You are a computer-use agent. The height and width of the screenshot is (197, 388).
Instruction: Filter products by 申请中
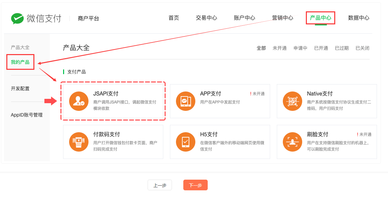301,48
